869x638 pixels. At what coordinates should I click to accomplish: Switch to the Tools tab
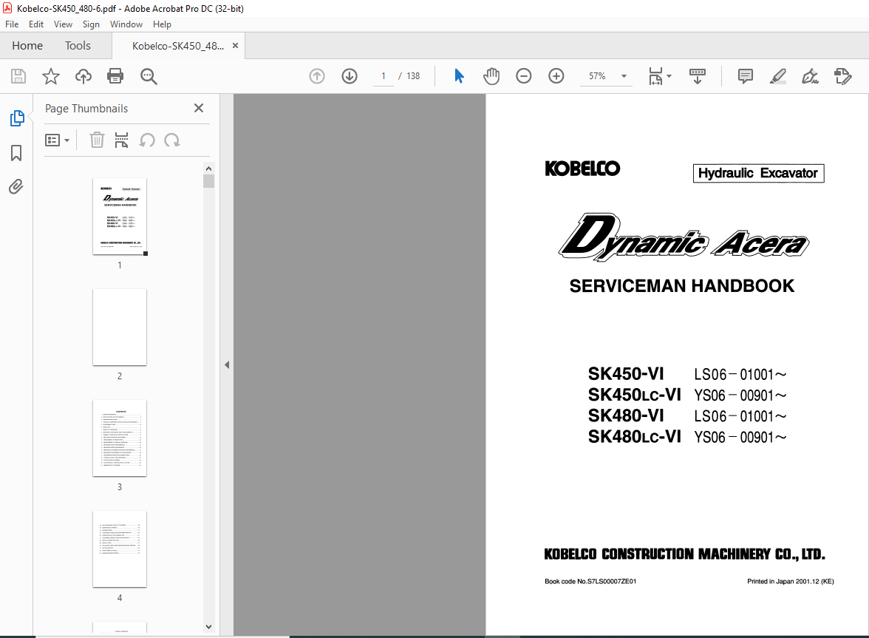click(78, 45)
